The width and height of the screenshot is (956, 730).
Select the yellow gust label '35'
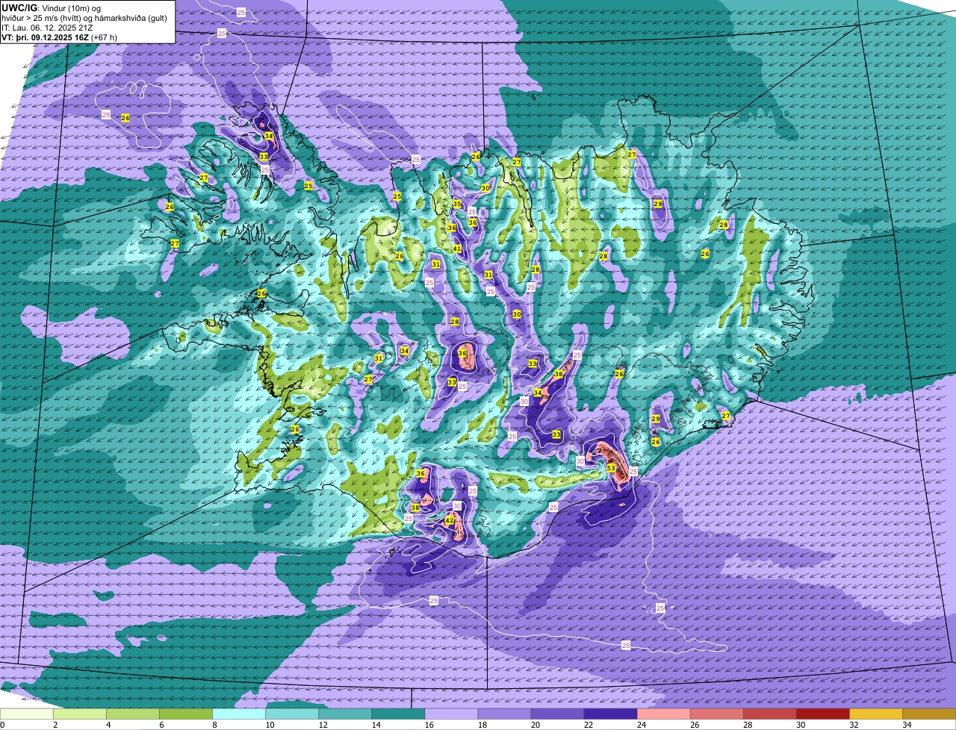tap(457, 204)
